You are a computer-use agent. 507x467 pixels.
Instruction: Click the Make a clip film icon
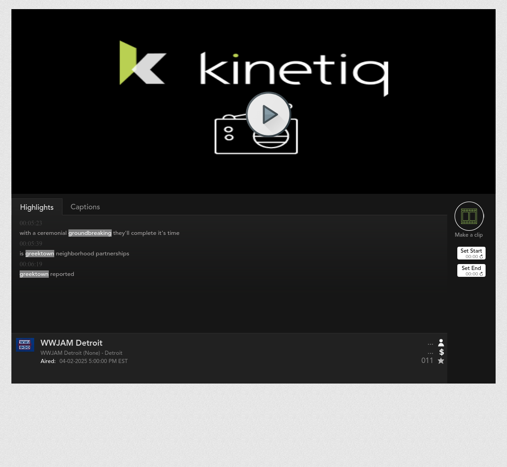[x=469, y=216]
